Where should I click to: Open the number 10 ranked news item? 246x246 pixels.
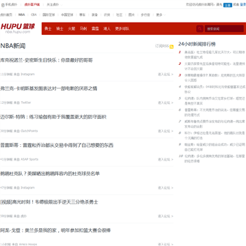point(215,159)
